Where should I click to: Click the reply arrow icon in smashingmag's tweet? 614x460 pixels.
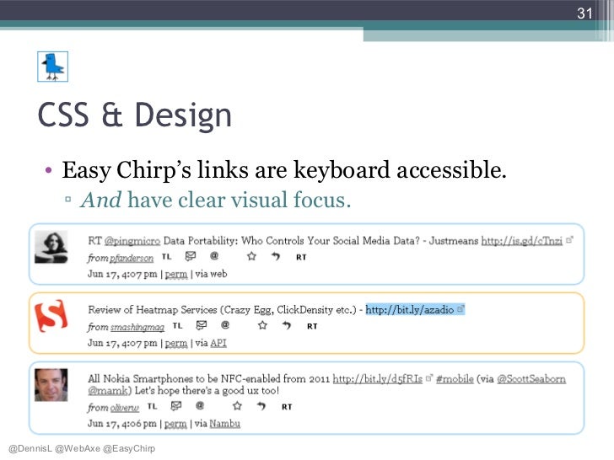(x=287, y=325)
